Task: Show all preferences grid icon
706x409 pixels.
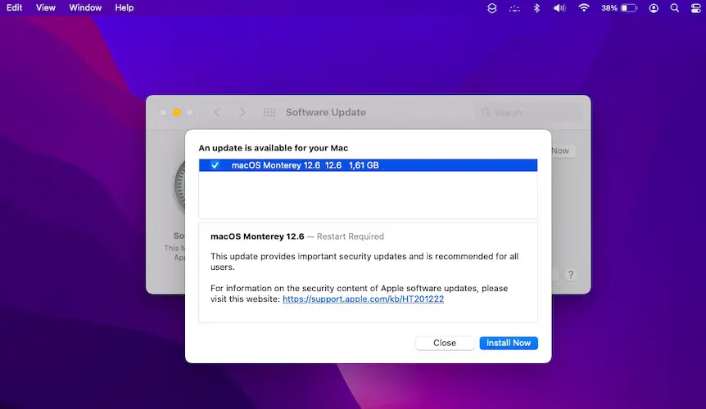Action: [269, 112]
